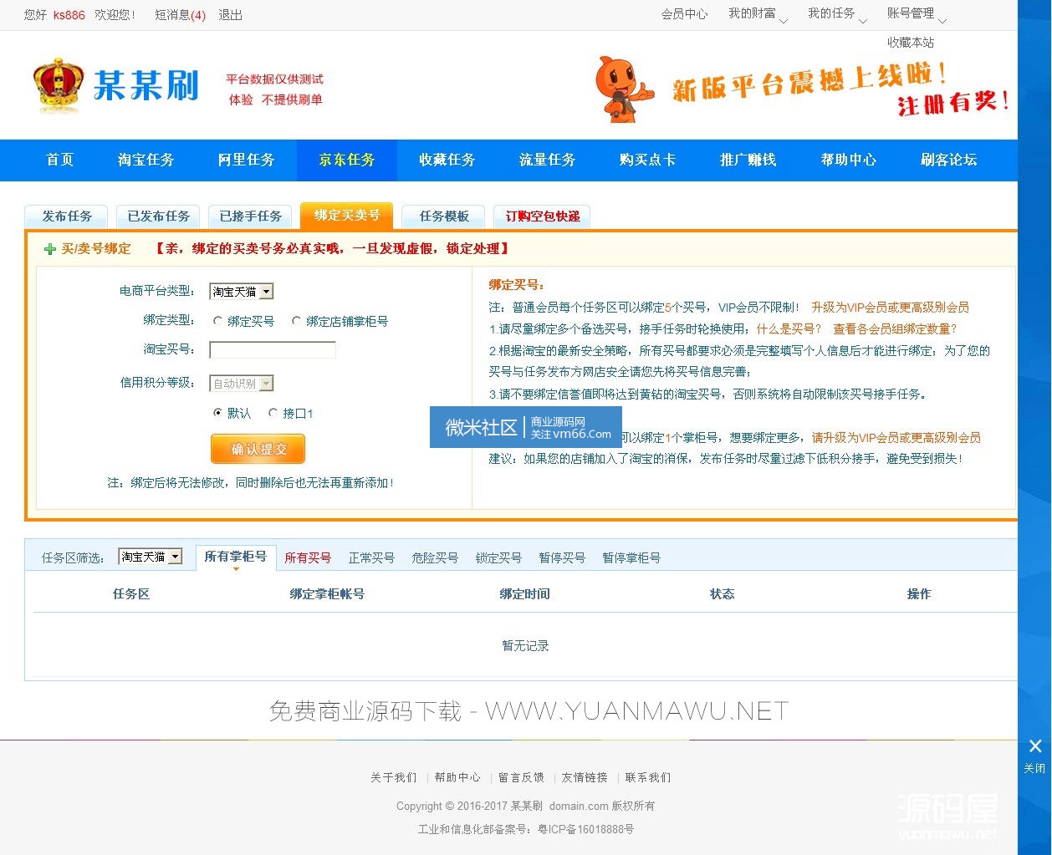Show the 所有买号 filter tab
Screen dimensions: 1052x855
point(308,557)
